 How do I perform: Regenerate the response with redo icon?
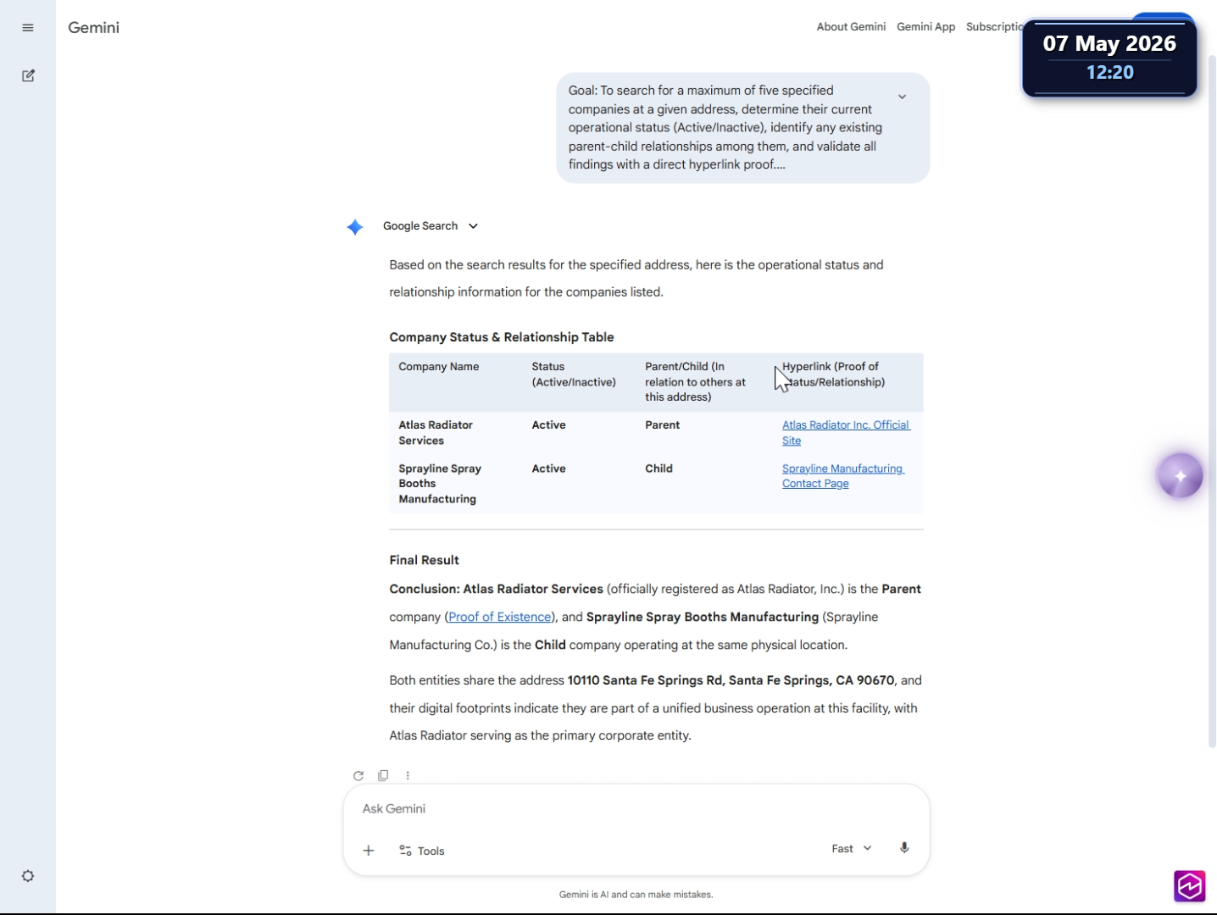point(358,775)
